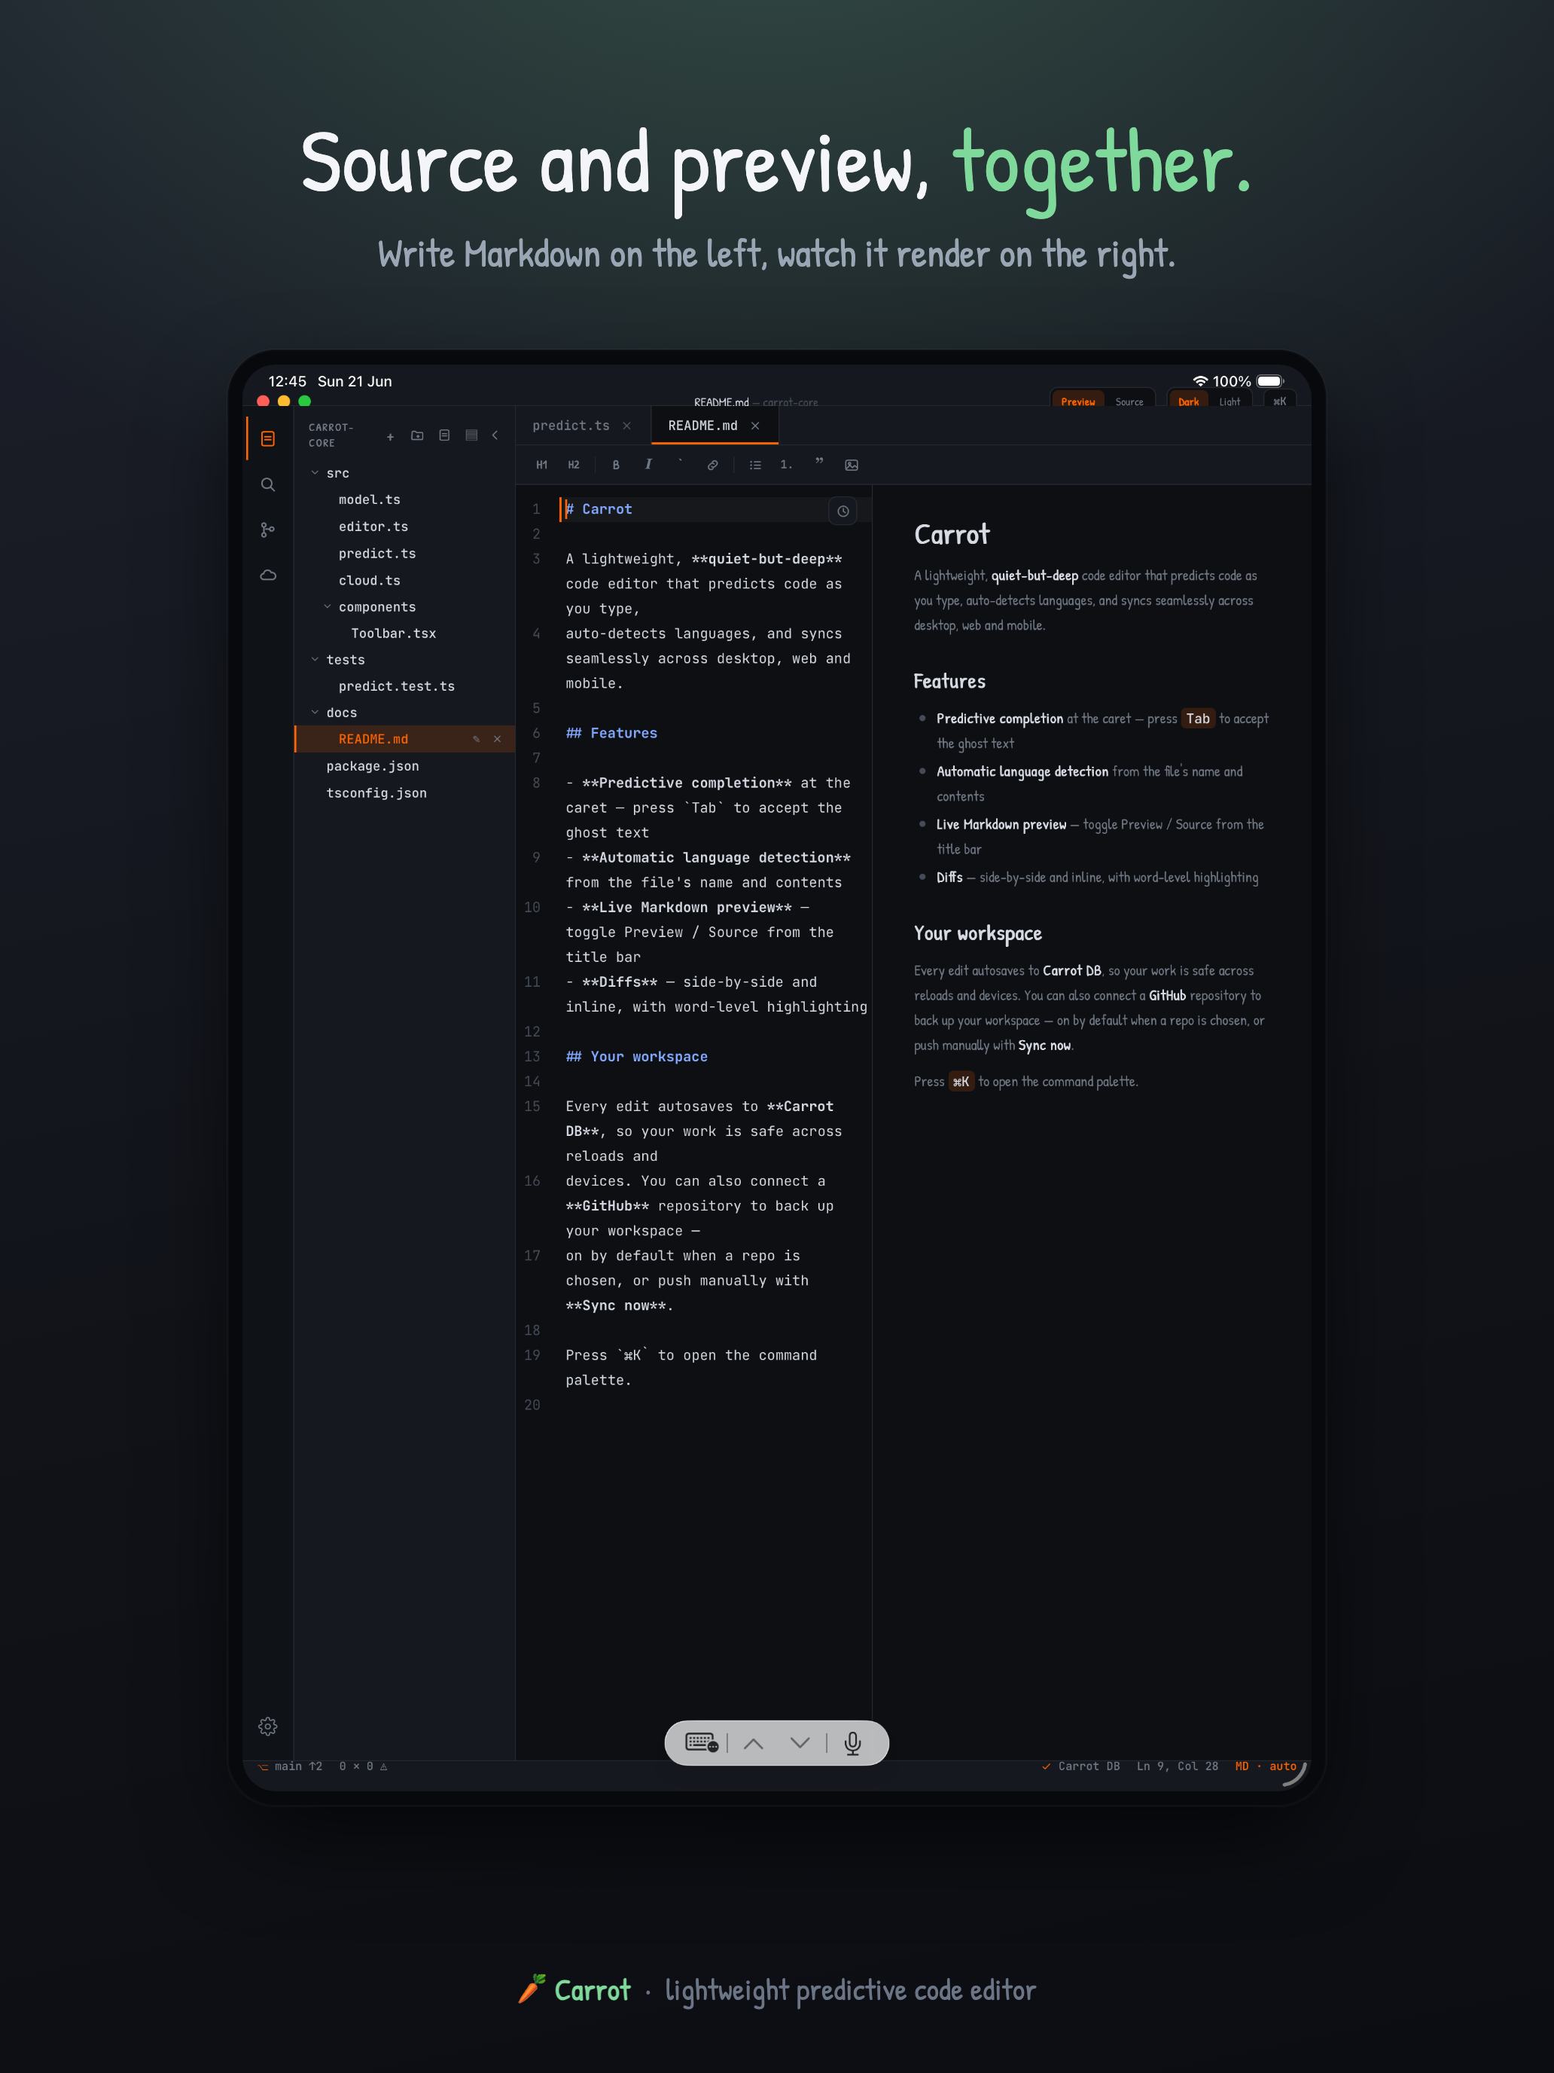Open predict.test.ts in file tree
Image resolution: width=1554 pixels, height=2073 pixels.
[396, 687]
